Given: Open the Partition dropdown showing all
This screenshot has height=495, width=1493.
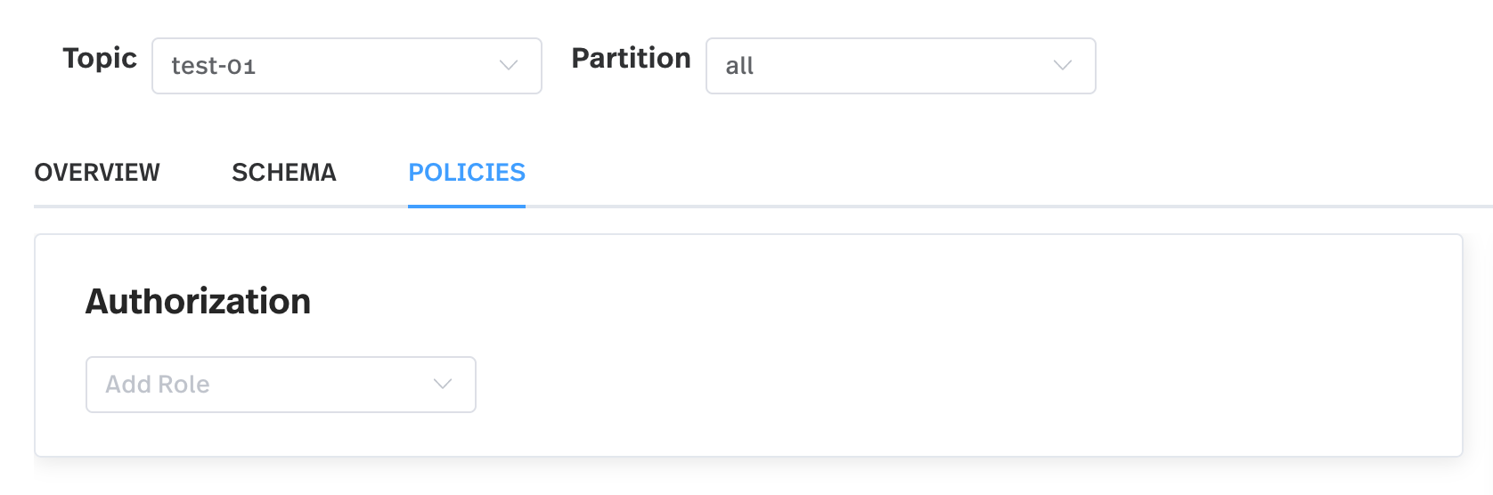Looking at the screenshot, I should coord(900,66).
